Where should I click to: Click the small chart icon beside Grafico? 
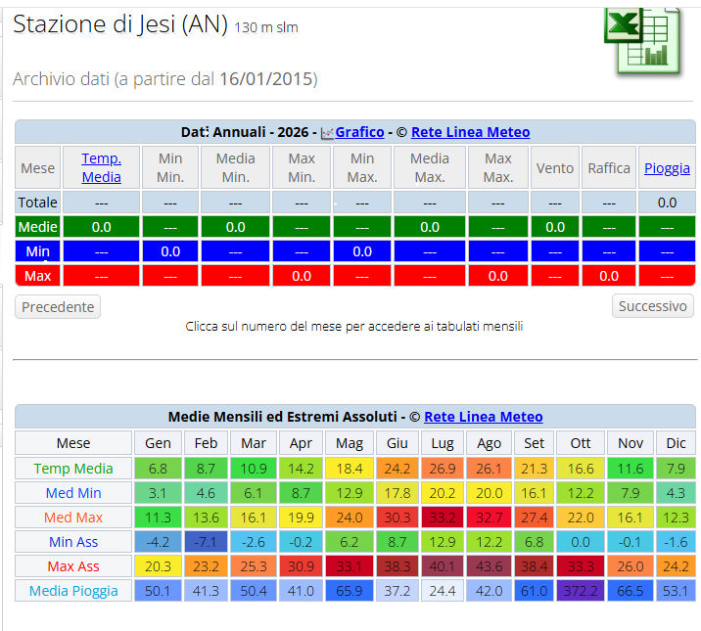(x=327, y=133)
